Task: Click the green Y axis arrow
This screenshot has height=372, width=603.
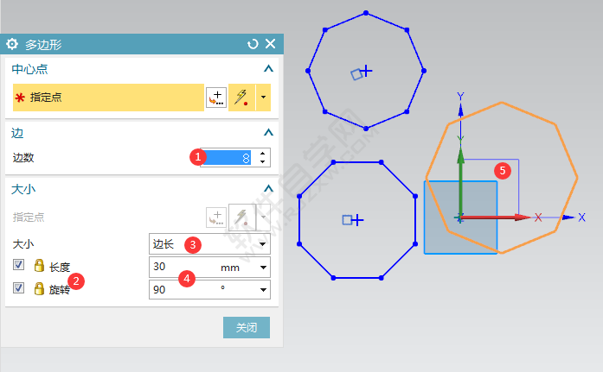Action: click(x=460, y=184)
